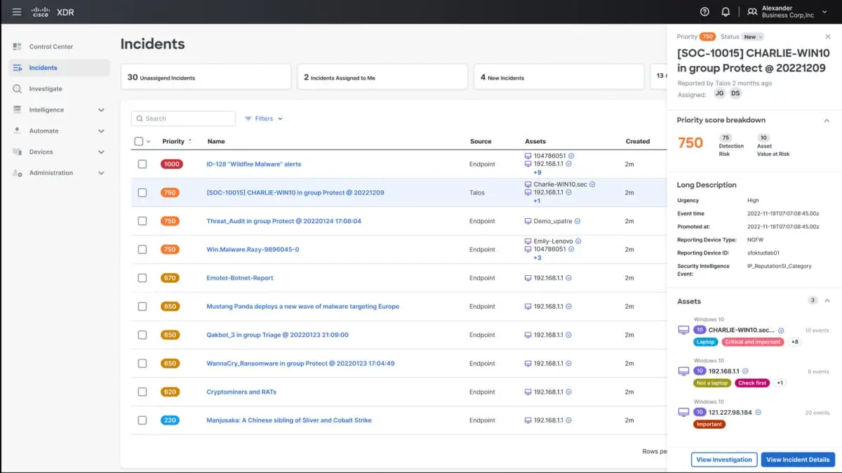The height and width of the screenshot is (473, 842).
Task: Click the Investigate magnifier icon in sidebar
Action: pos(17,89)
